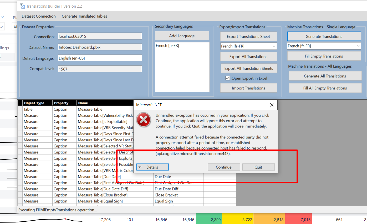This screenshot has width=367, height=224.
Task: Click Fill All Empty Translations button
Action: [325, 88]
